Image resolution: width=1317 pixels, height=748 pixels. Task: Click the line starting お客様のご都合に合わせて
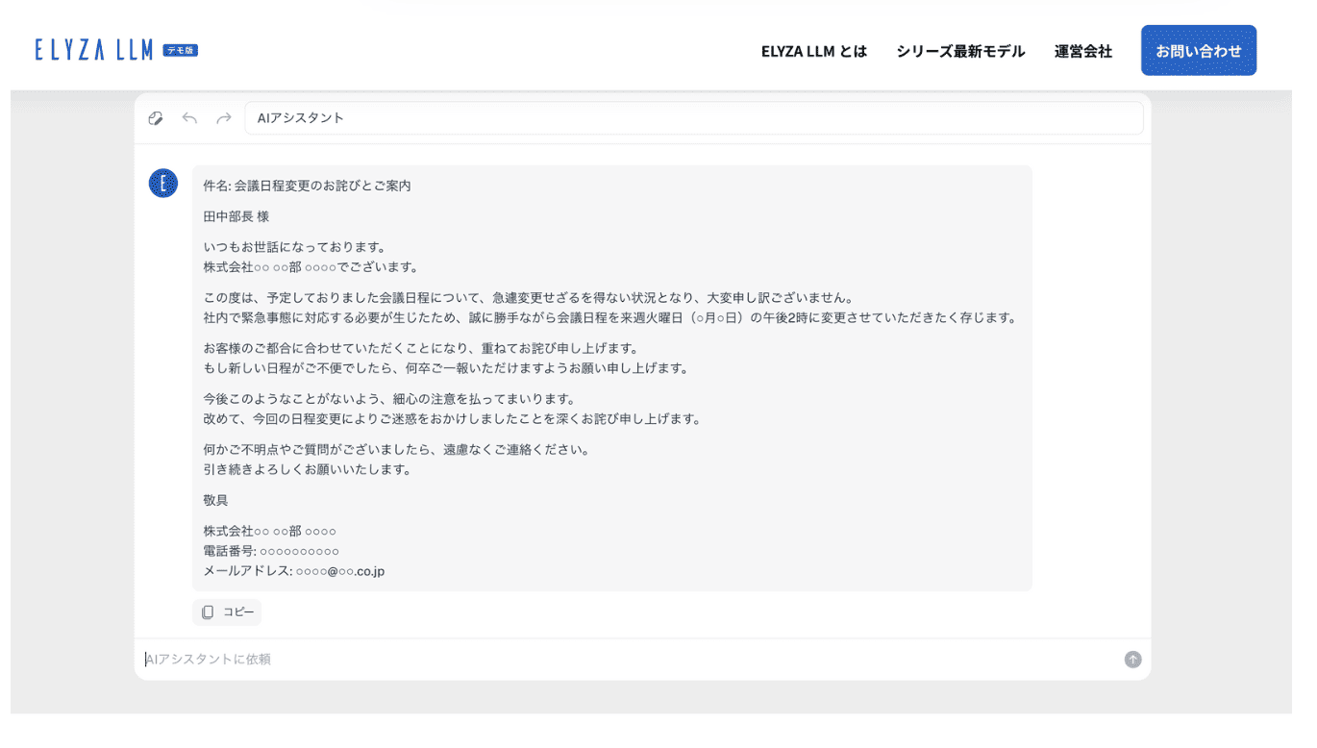point(421,348)
